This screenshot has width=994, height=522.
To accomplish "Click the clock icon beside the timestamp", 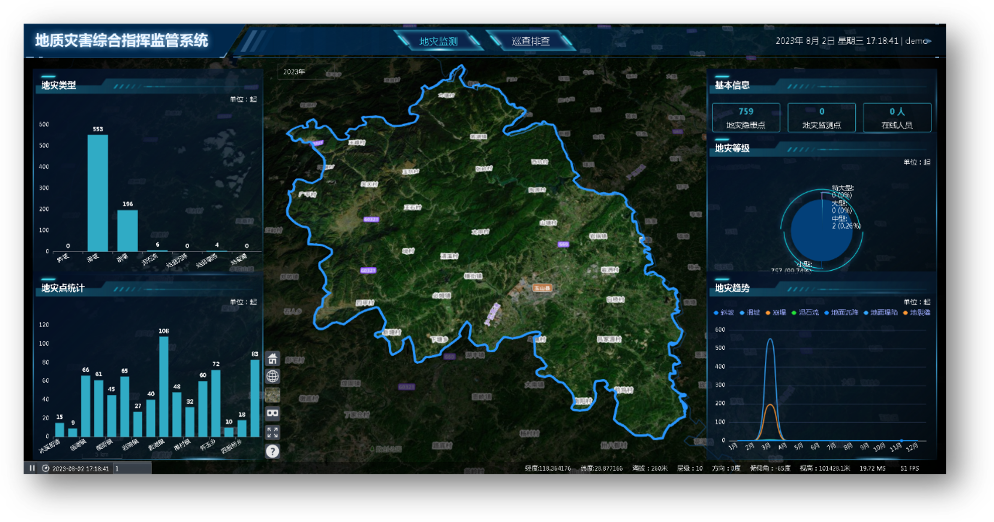I will point(46,468).
